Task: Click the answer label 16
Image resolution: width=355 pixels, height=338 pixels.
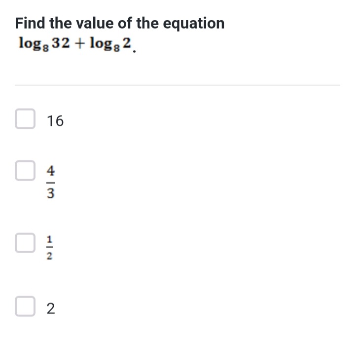Action: click(55, 121)
